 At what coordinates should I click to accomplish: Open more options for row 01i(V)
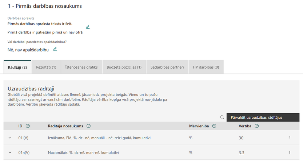pos(290,138)
